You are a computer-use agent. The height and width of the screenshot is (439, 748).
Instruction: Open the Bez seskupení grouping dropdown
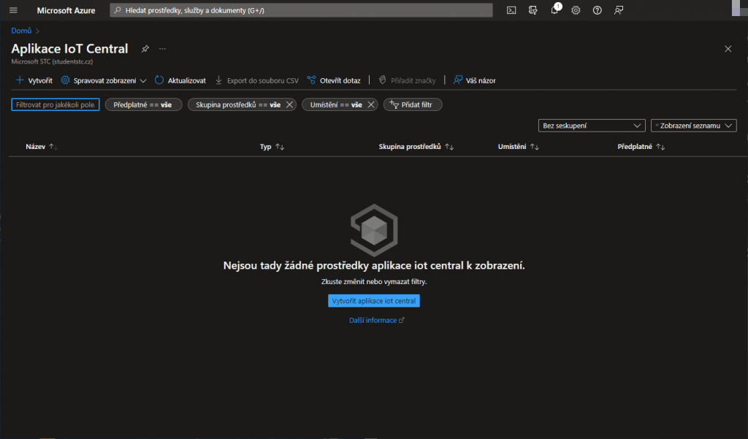[591, 126]
